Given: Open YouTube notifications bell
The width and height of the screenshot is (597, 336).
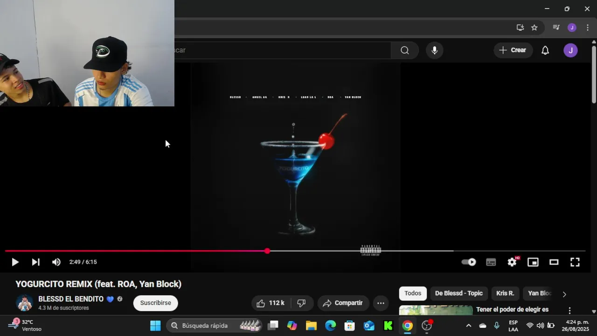Looking at the screenshot, I should tap(545, 50).
